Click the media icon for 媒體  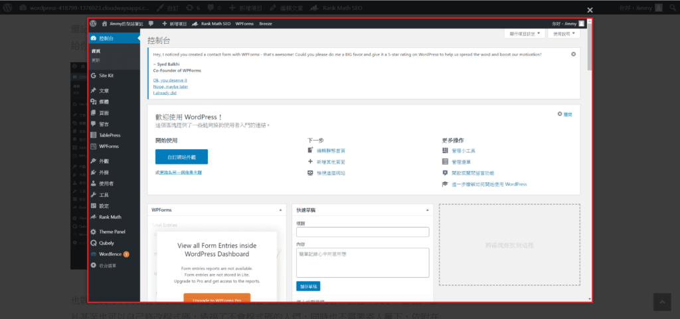tap(94, 101)
